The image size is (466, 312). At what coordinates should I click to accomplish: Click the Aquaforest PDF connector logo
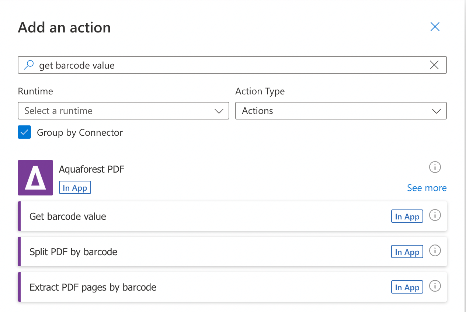pyautogui.click(x=35, y=178)
